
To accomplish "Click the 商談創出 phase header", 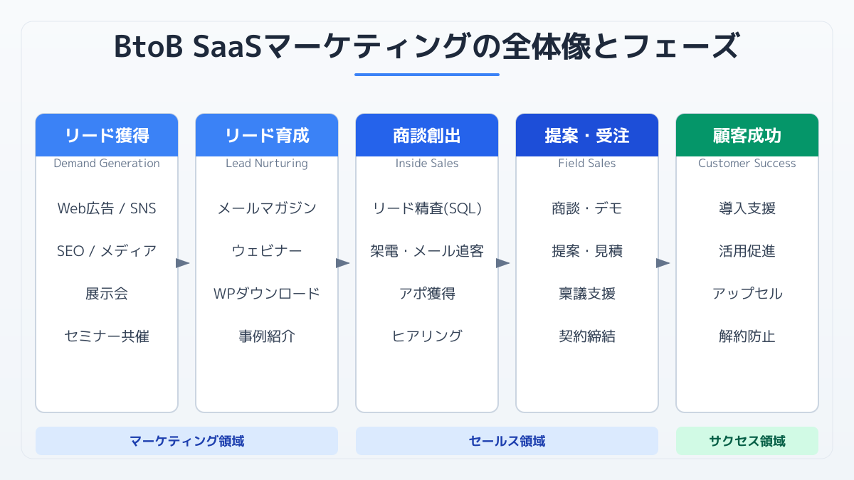I will (427, 135).
